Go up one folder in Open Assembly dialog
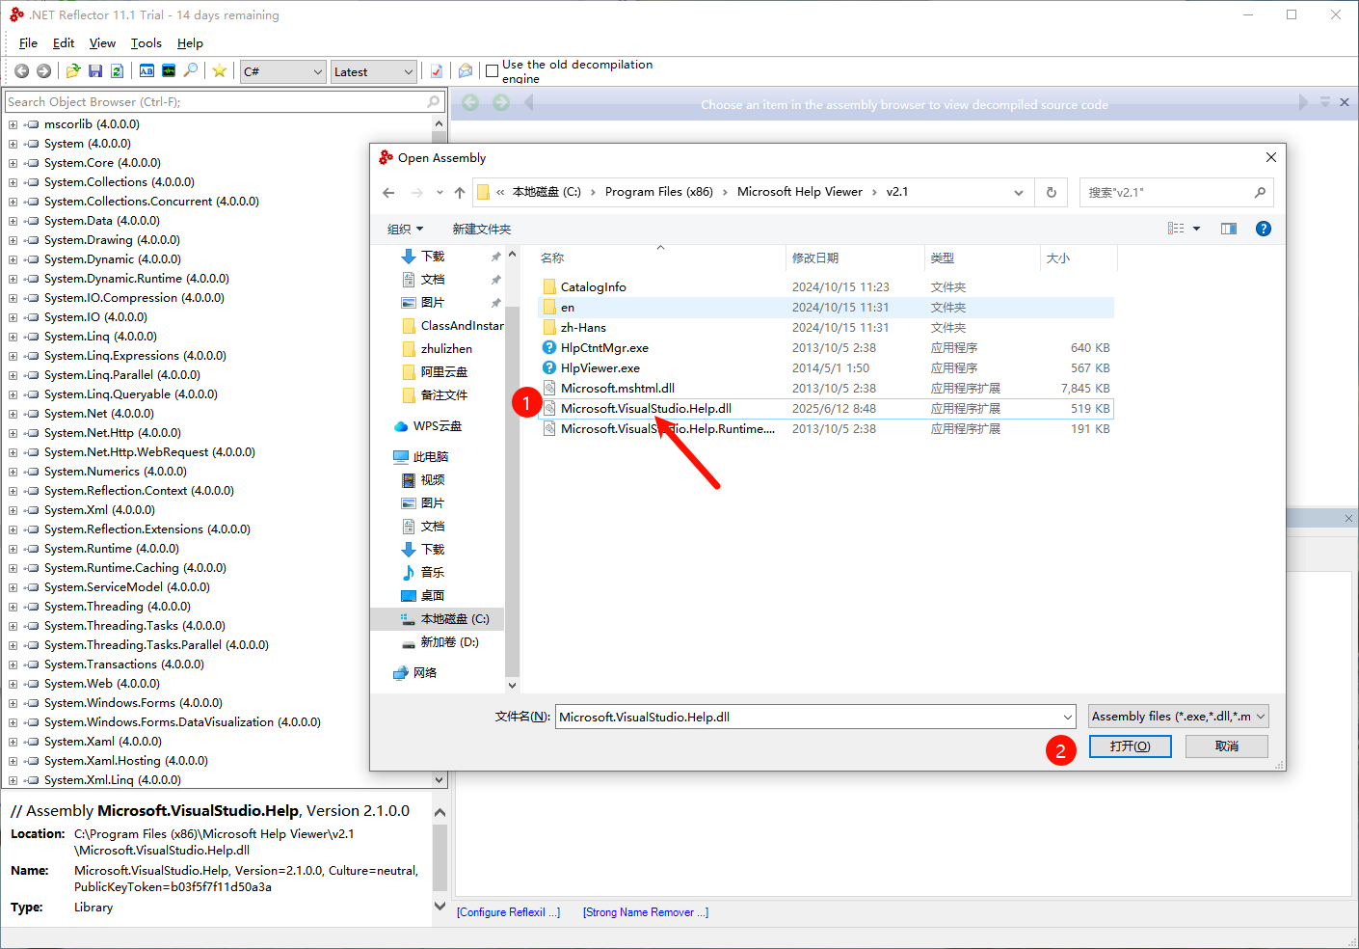 (x=460, y=193)
